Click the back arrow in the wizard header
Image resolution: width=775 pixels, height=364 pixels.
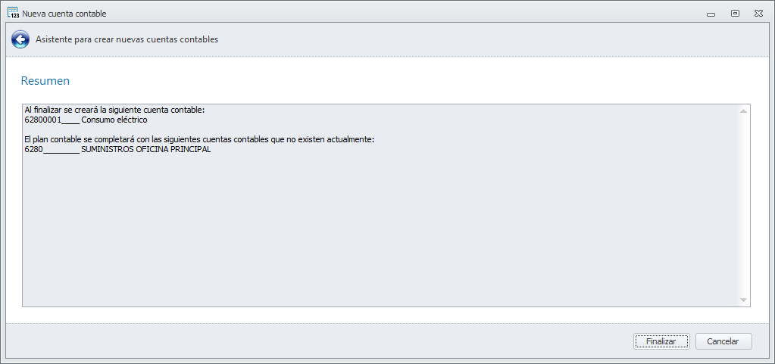click(x=20, y=39)
